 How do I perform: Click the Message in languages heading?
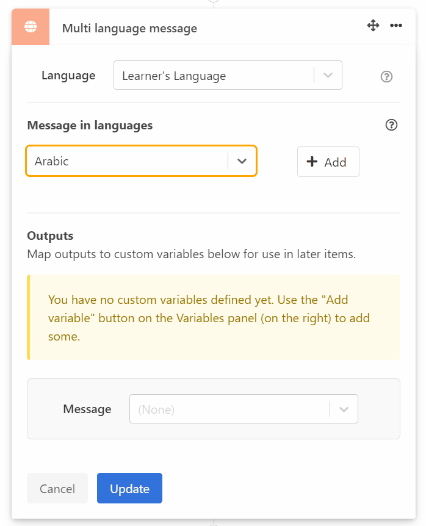click(89, 125)
